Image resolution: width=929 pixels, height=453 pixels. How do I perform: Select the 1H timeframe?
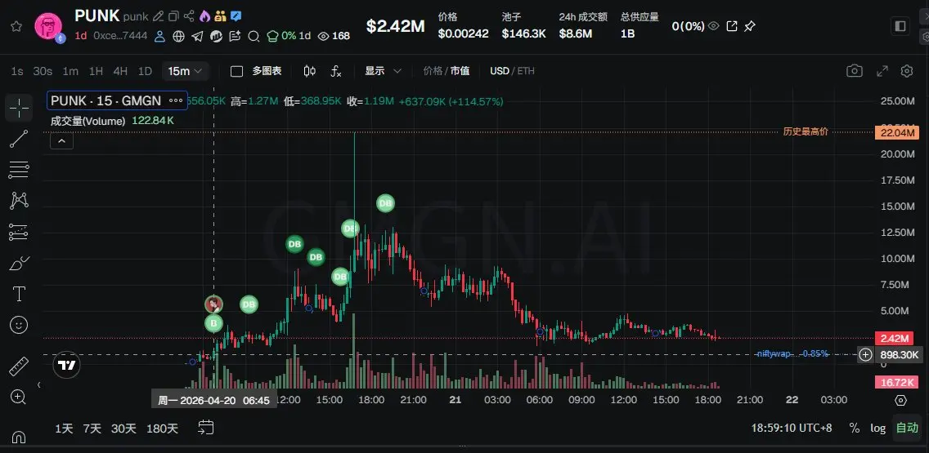96,72
